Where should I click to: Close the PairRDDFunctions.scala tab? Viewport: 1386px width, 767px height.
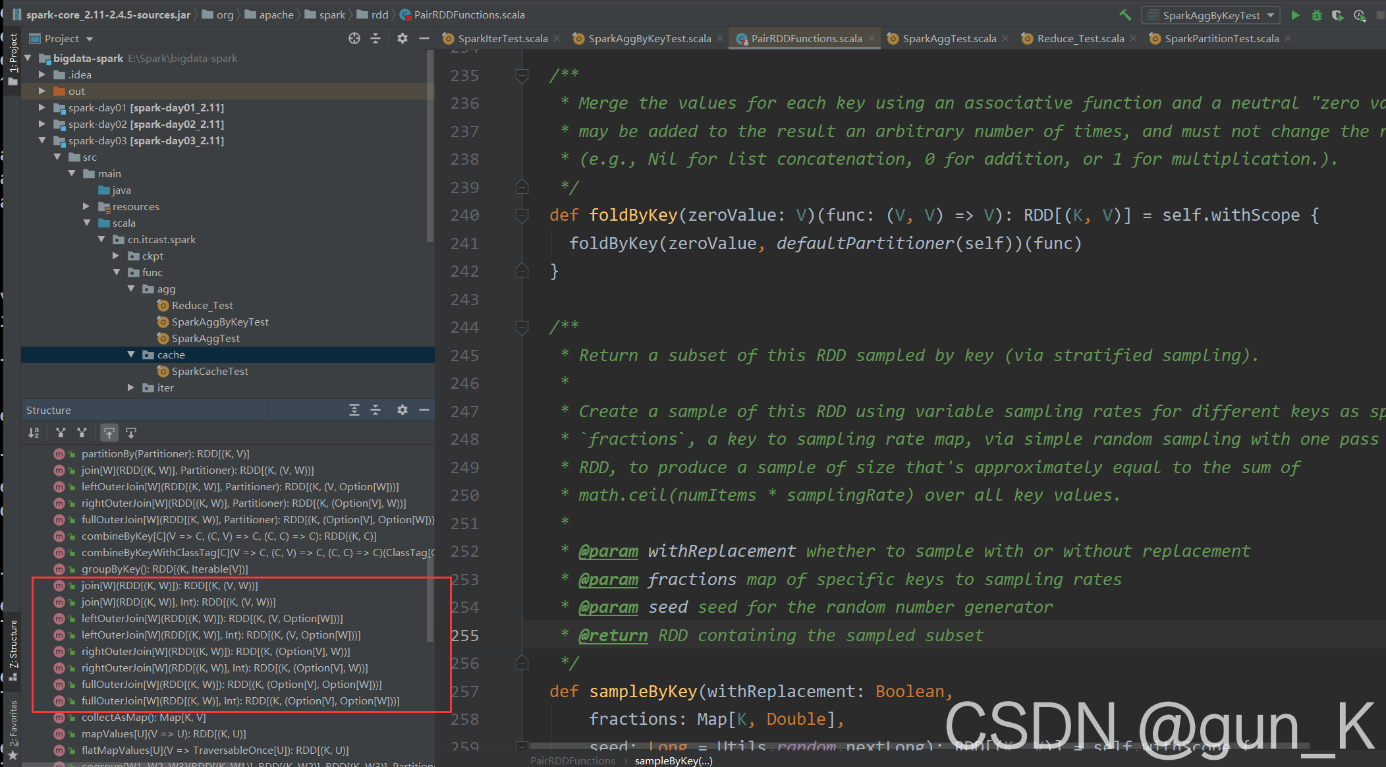(872, 38)
